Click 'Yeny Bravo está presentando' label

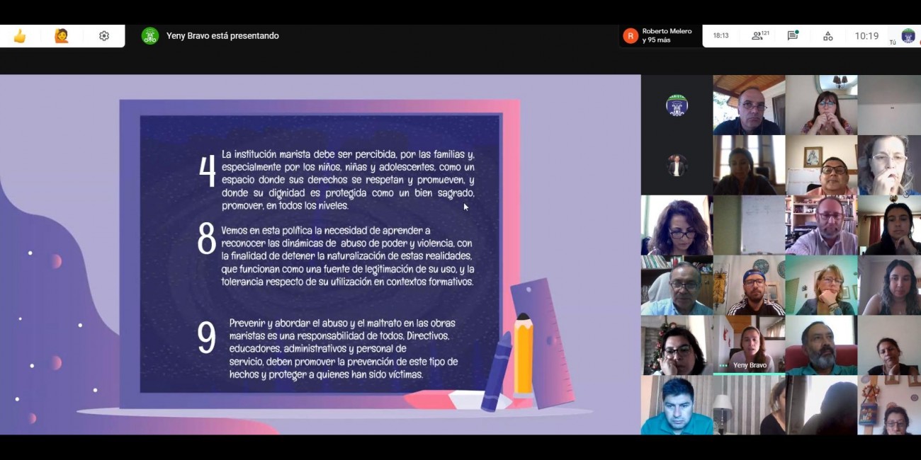tap(222, 36)
